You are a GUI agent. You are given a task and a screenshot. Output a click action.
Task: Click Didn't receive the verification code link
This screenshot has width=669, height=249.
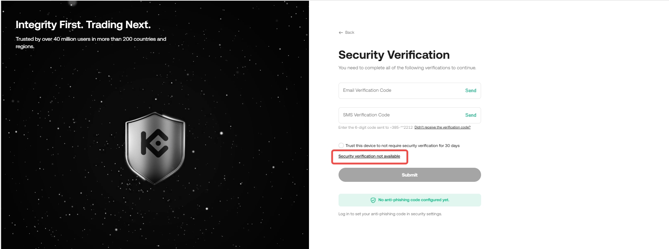point(442,127)
